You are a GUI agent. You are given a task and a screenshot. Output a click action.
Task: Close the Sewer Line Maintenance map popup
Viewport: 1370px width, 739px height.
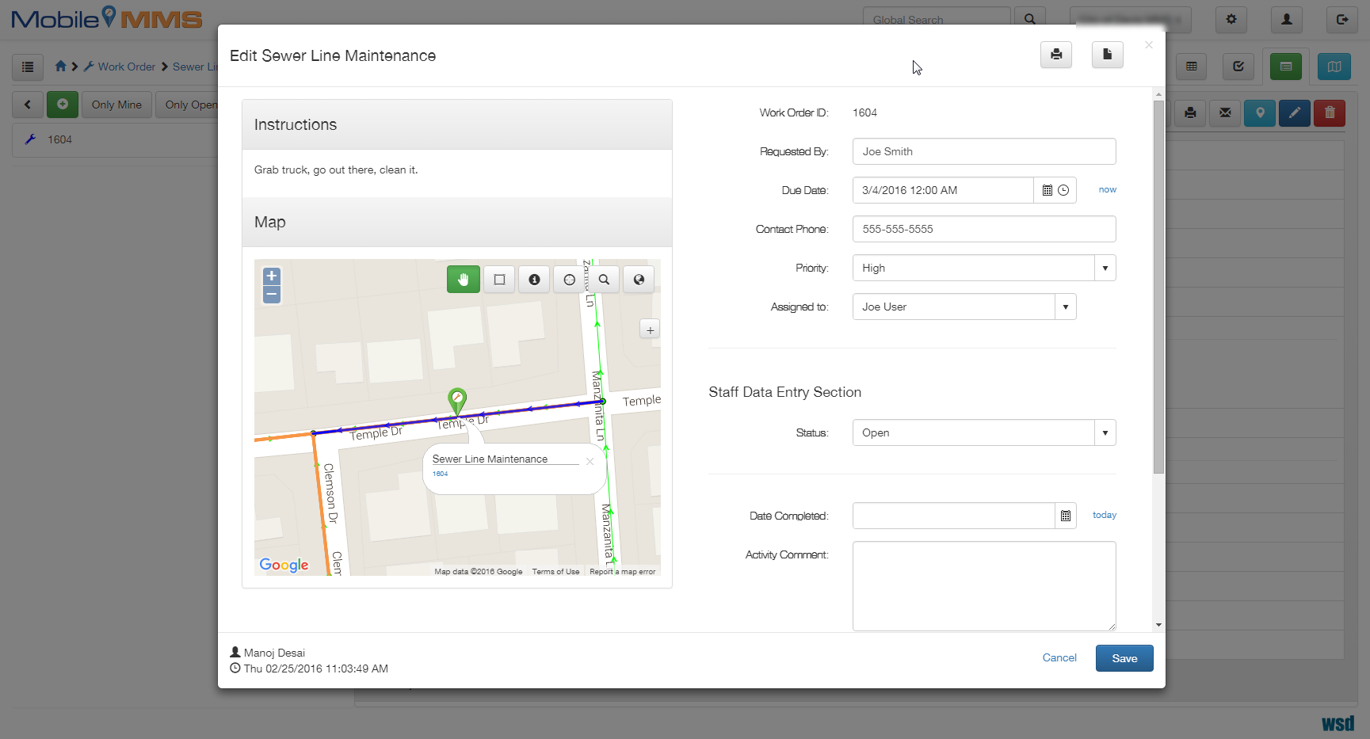click(x=590, y=461)
